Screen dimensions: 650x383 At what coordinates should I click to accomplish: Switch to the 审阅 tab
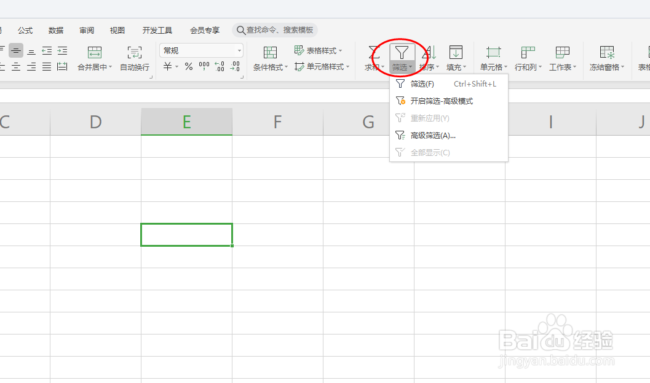[87, 30]
